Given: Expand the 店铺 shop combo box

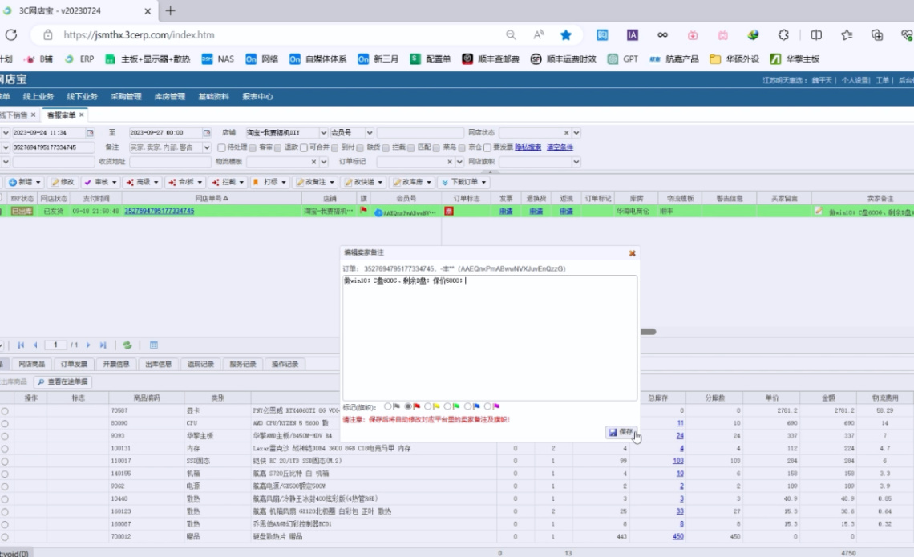Looking at the screenshot, I should click(x=324, y=133).
